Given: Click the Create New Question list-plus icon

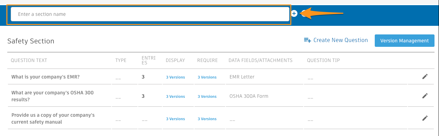Looking at the screenshot, I should coord(307,40).
